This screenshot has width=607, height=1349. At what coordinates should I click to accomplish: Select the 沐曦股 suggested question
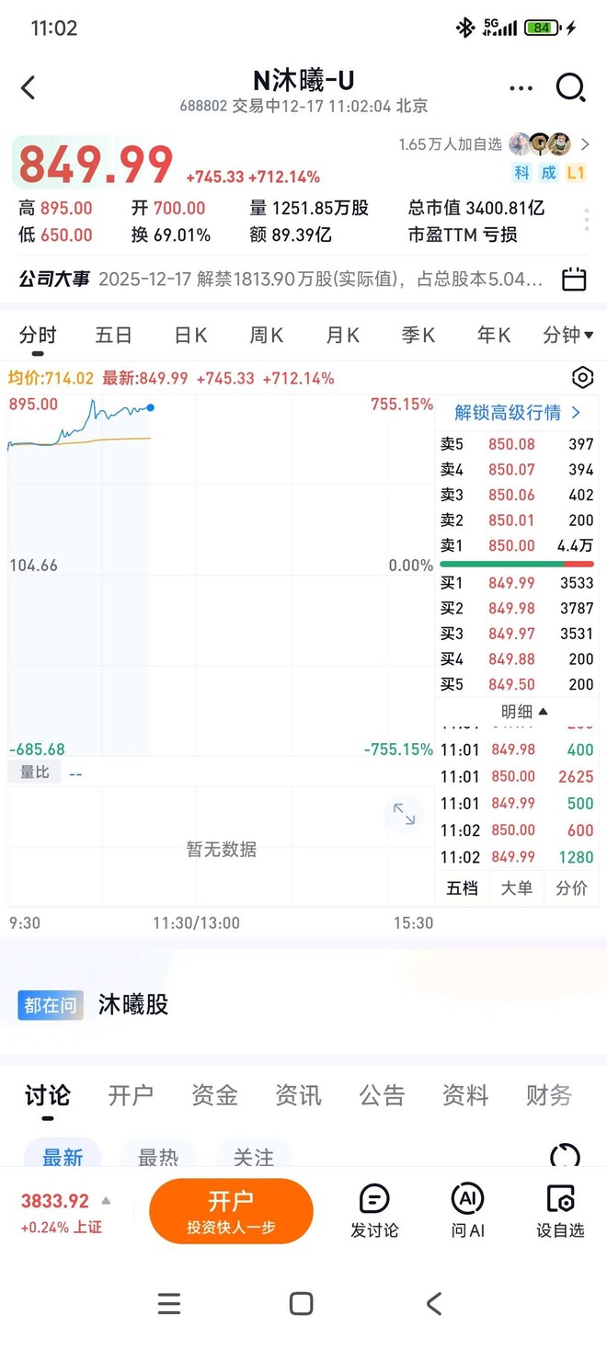pos(132,1004)
